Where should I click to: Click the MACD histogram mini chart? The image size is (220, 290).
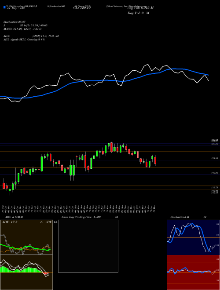click(26, 272)
